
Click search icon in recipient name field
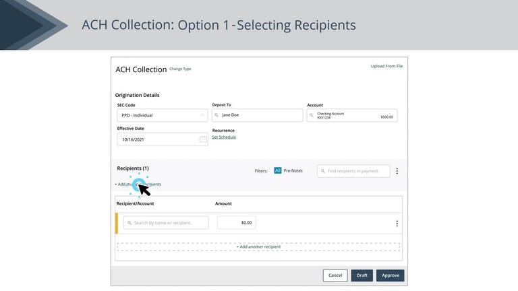(x=129, y=223)
